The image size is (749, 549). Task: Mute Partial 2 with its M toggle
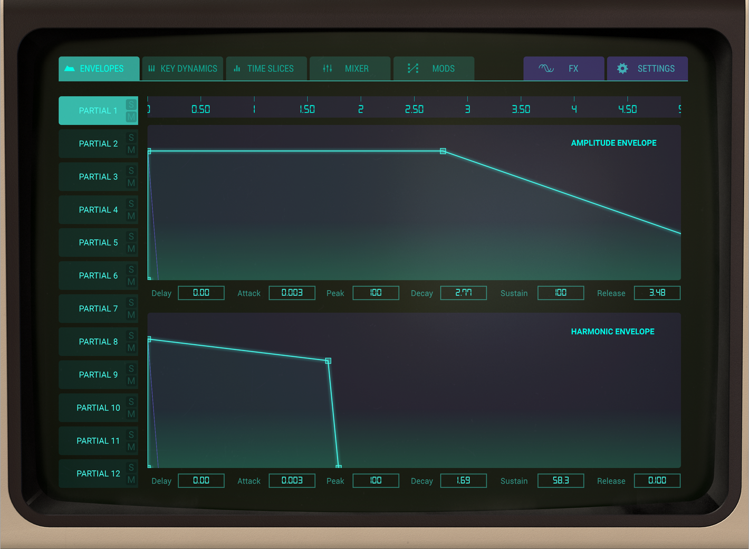tap(131, 150)
